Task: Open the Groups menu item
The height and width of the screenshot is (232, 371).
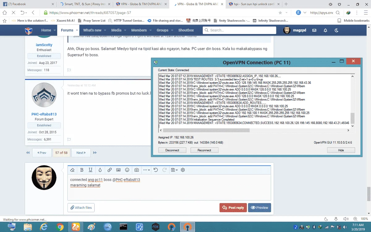Action: pos(162,30)
